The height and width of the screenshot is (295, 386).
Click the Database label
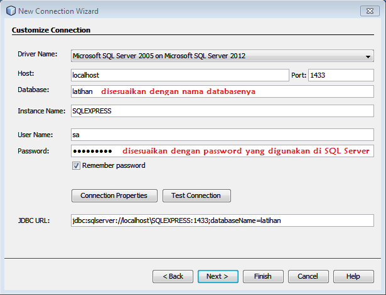(33, 90)
